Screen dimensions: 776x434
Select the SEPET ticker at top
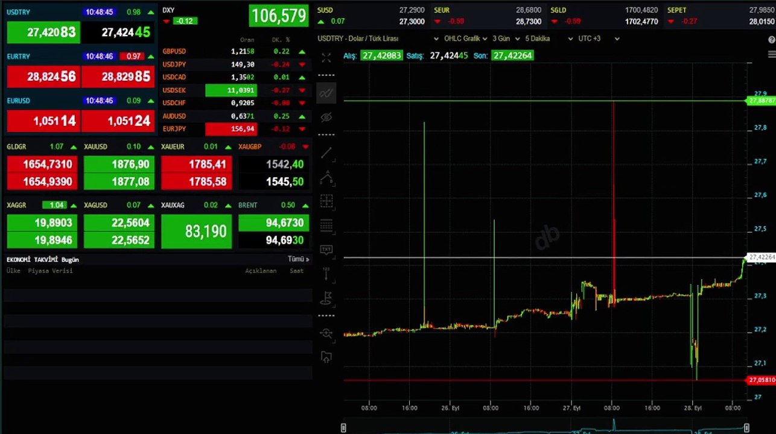(x=720, y=16)
